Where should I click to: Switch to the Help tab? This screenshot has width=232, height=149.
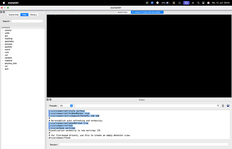coord(25,15)
